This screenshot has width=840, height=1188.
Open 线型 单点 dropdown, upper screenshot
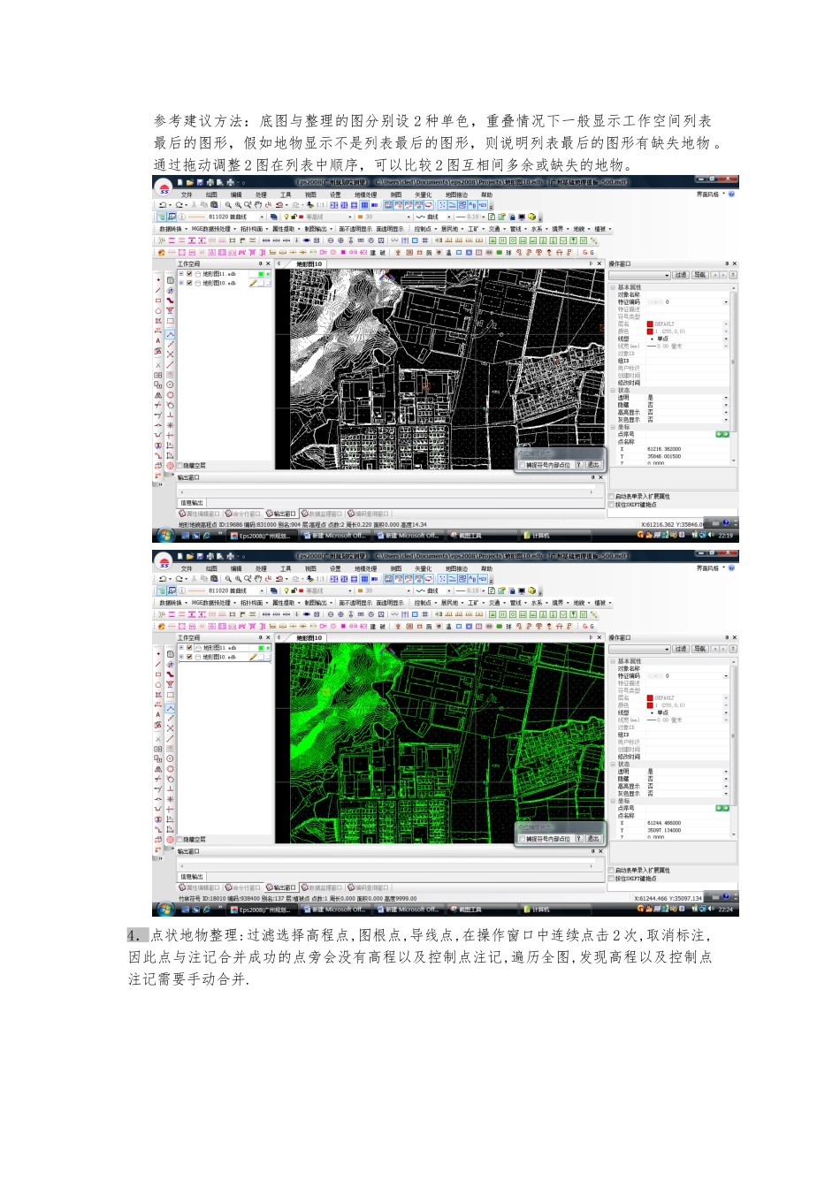726,339
